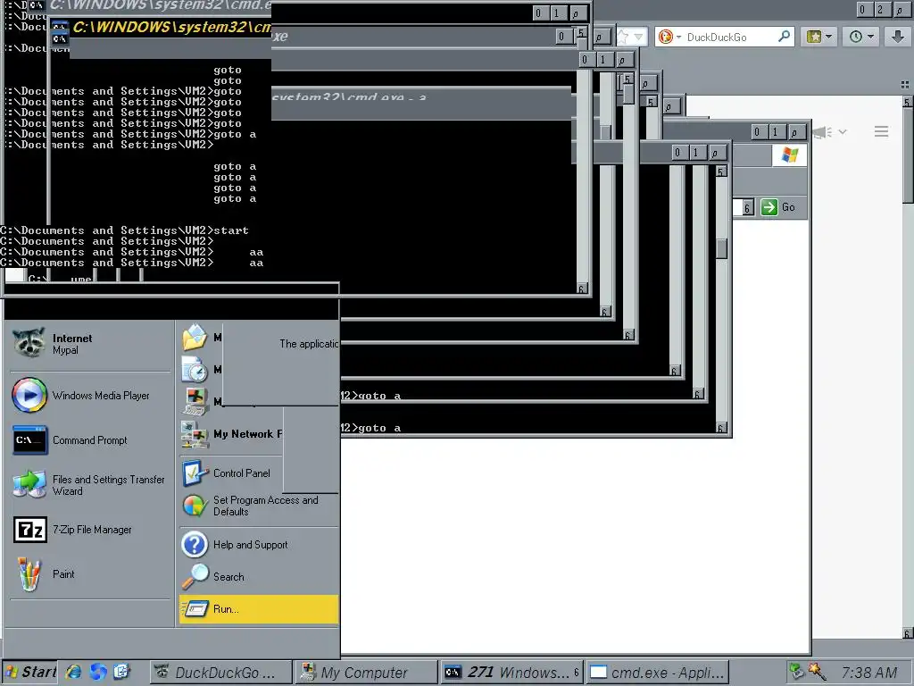Open My Computer address bar dropdown
Viewport: 914px width, 686px height.
747,207
